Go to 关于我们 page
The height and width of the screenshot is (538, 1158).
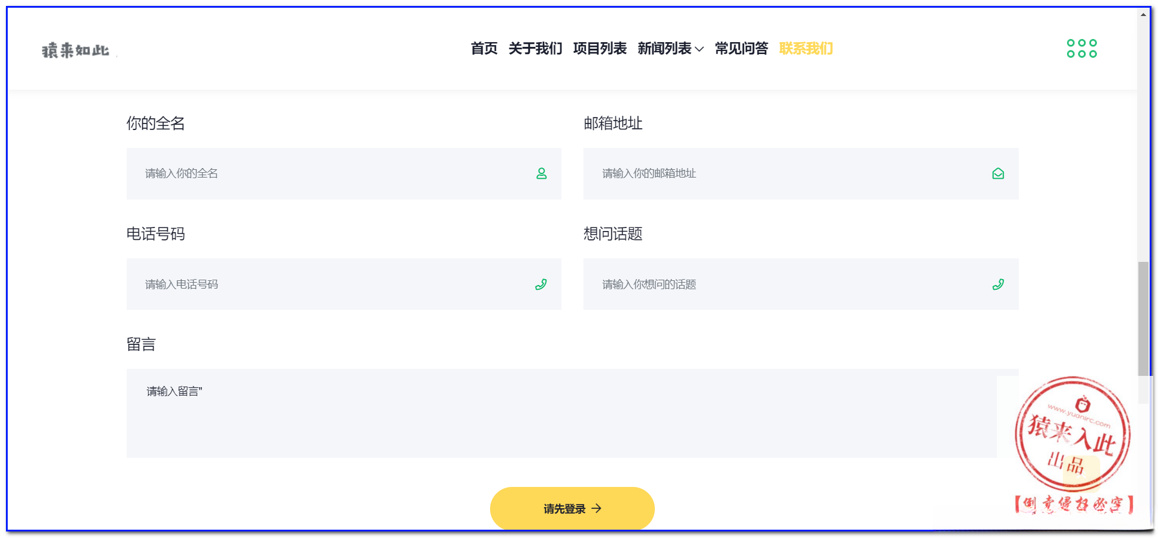(535, 49)
